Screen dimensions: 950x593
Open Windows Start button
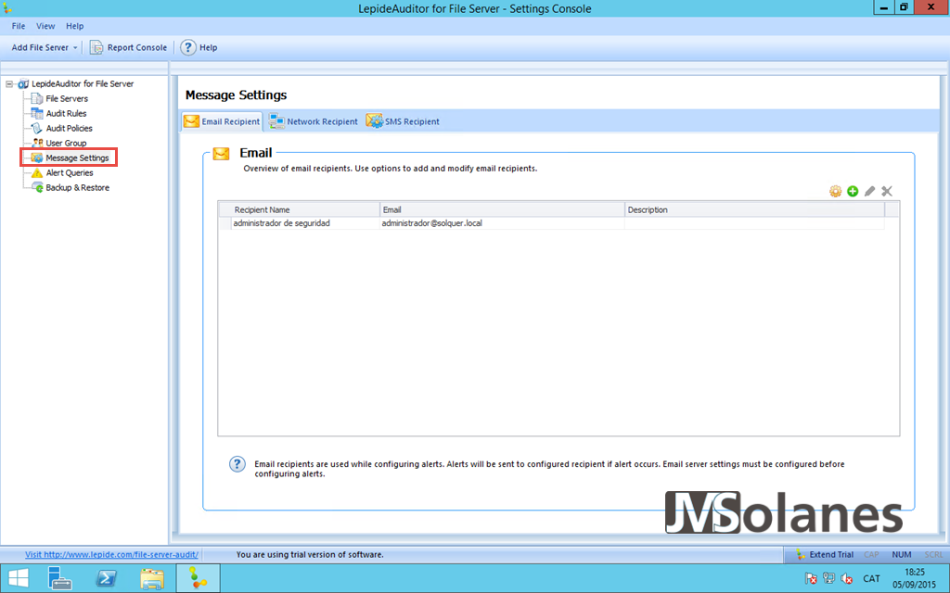pyautogui.click(x=19, y=578)
